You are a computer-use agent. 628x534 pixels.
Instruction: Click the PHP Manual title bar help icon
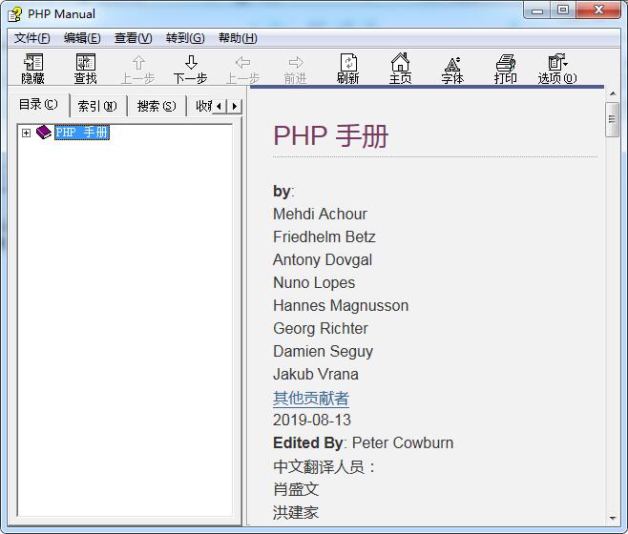coord(15,14)
